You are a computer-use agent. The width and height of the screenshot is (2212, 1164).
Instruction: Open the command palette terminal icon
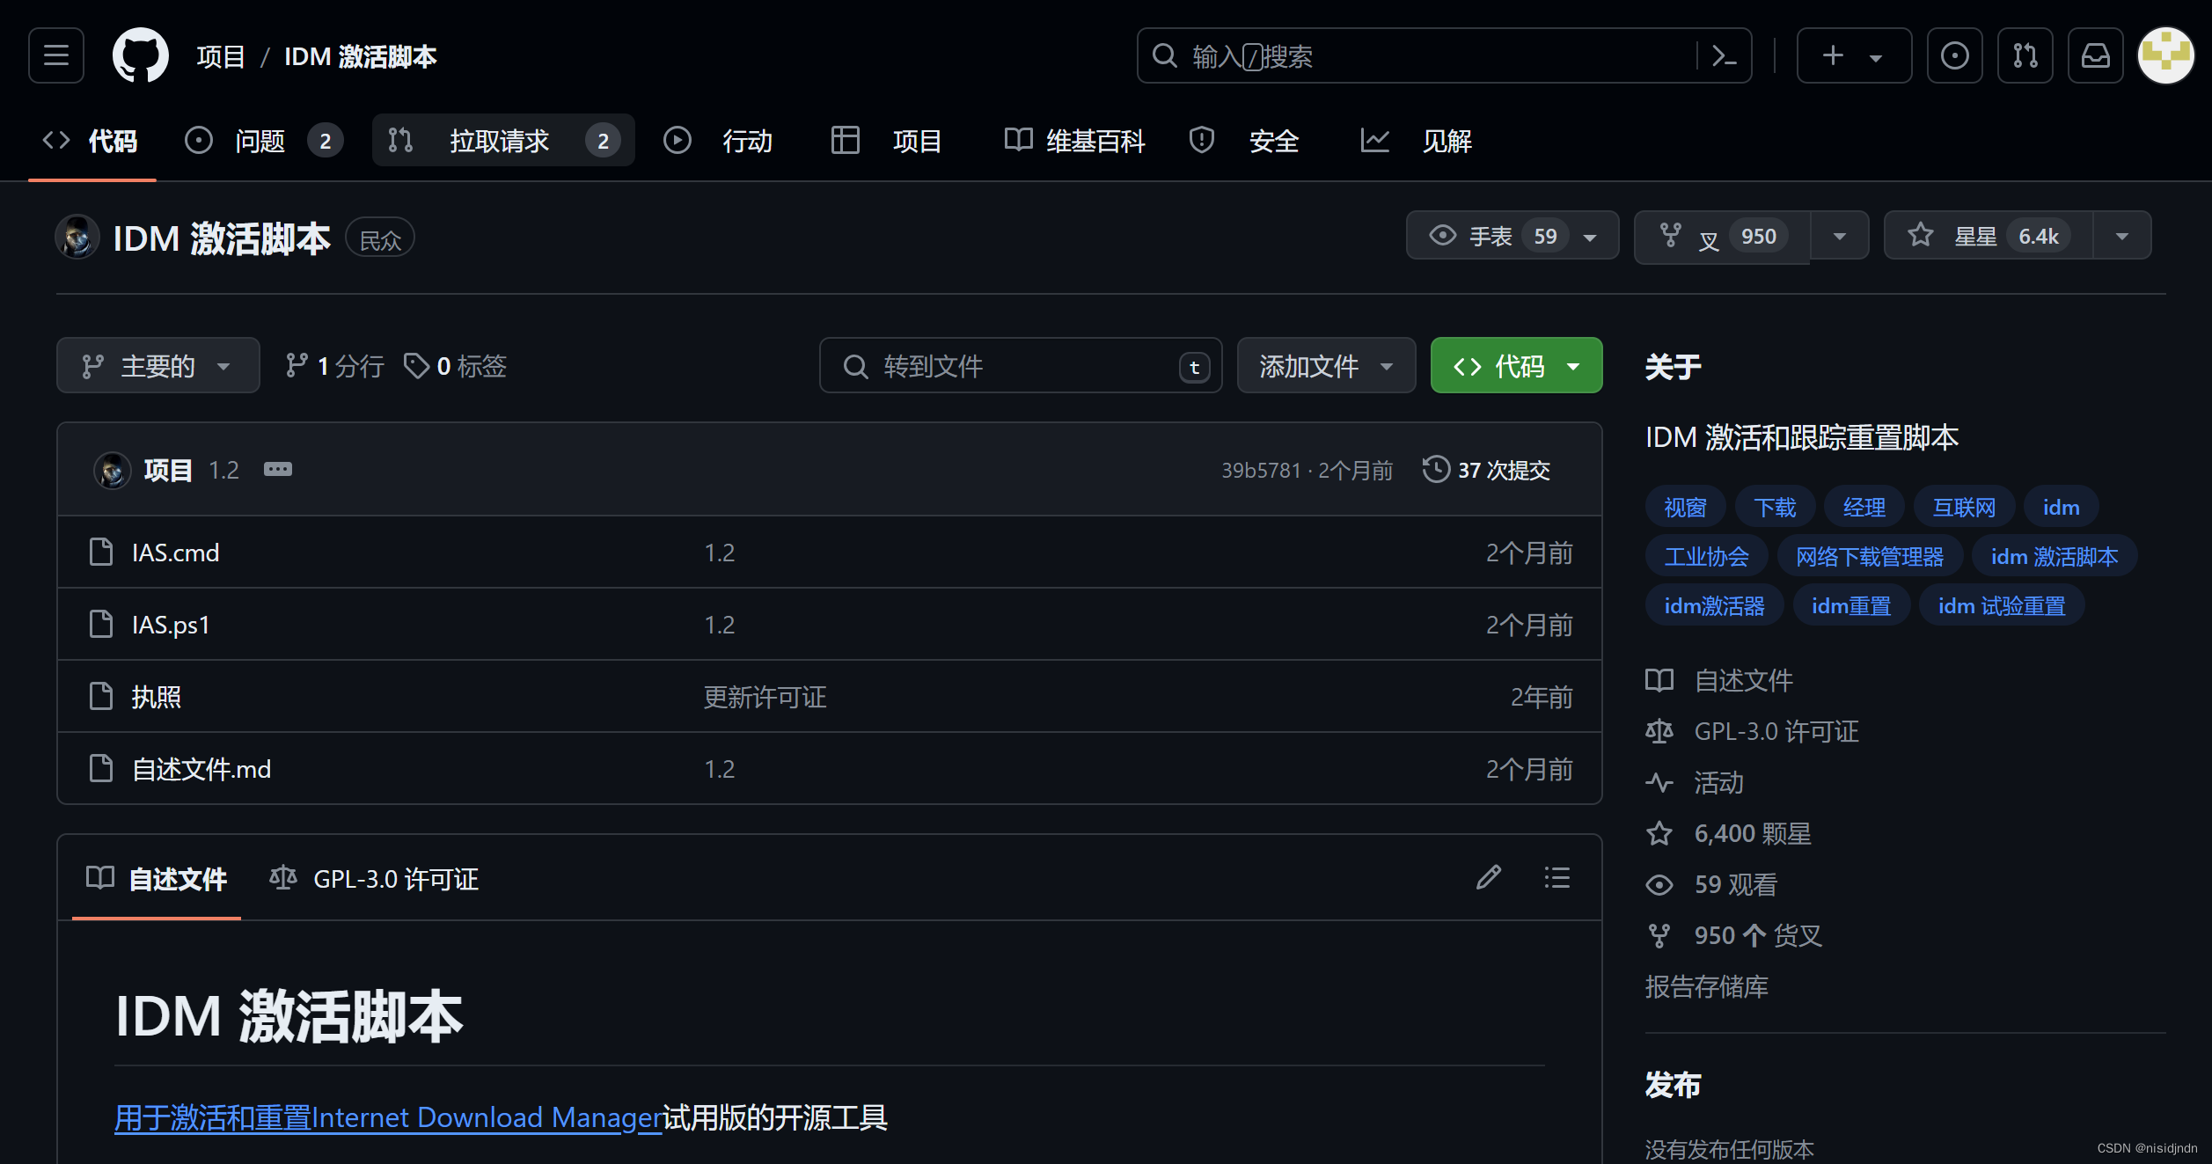[1724, 55]
